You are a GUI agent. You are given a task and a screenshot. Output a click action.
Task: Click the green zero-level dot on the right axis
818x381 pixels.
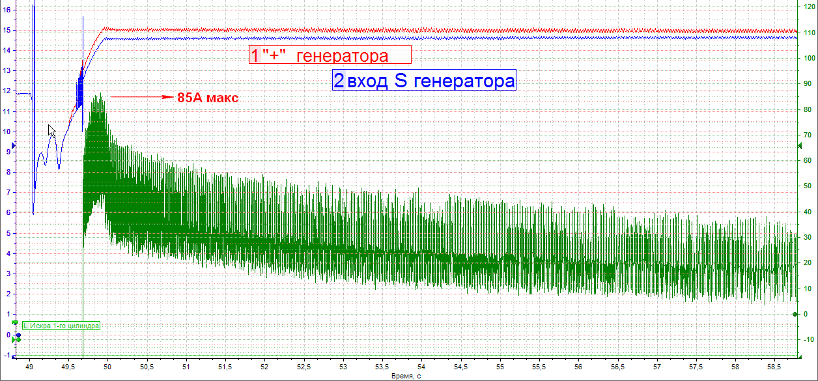point(795,315)
